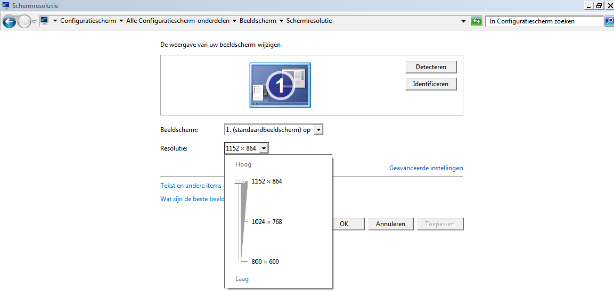Go back with the Back arrow button
Screen dimensions: 614x299
pyautogui.click(x=9, y=21)
